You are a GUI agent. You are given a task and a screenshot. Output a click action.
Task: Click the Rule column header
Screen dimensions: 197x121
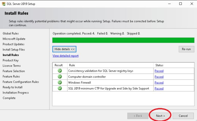click(x=110, y=65)
